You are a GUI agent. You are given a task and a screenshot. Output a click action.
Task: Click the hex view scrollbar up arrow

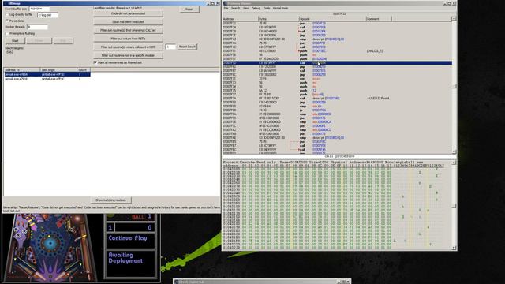click(x=454, y=163)
